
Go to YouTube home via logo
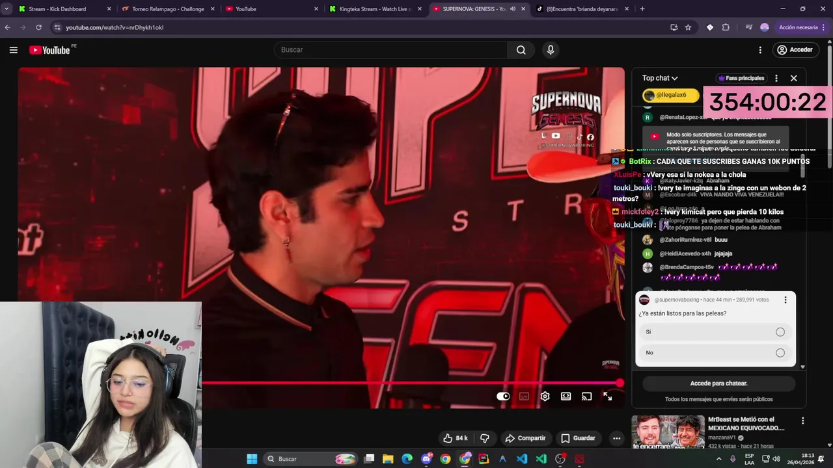50,50
